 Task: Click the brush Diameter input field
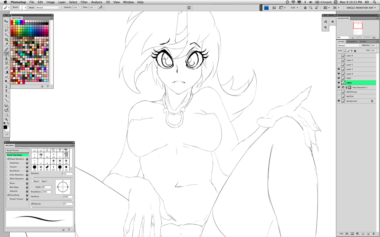point(68,174)
